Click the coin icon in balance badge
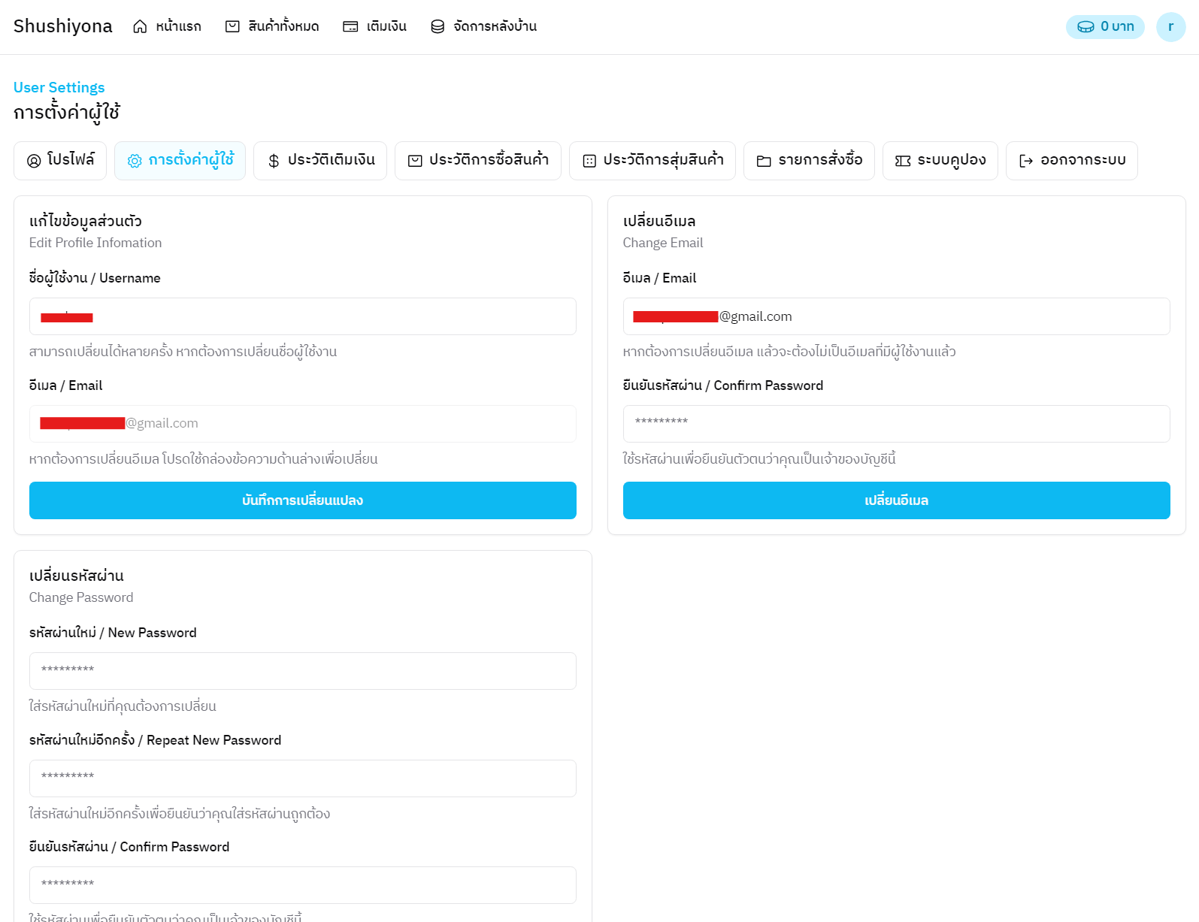 point(1085,27)
